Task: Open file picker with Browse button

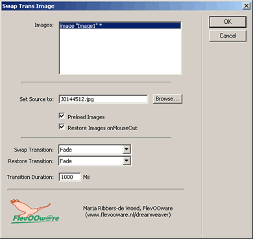Action: pyautogui.click(x=167, y=99)
